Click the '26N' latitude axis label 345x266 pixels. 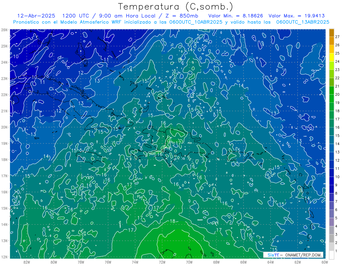pos(4,30)
